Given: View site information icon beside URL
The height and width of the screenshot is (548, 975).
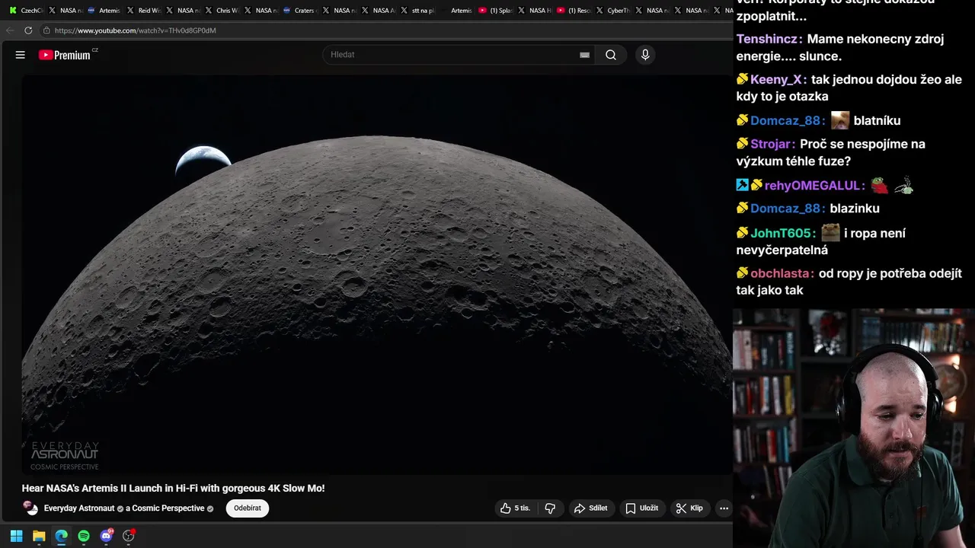Looking at the screenshot, I should 46,30.
